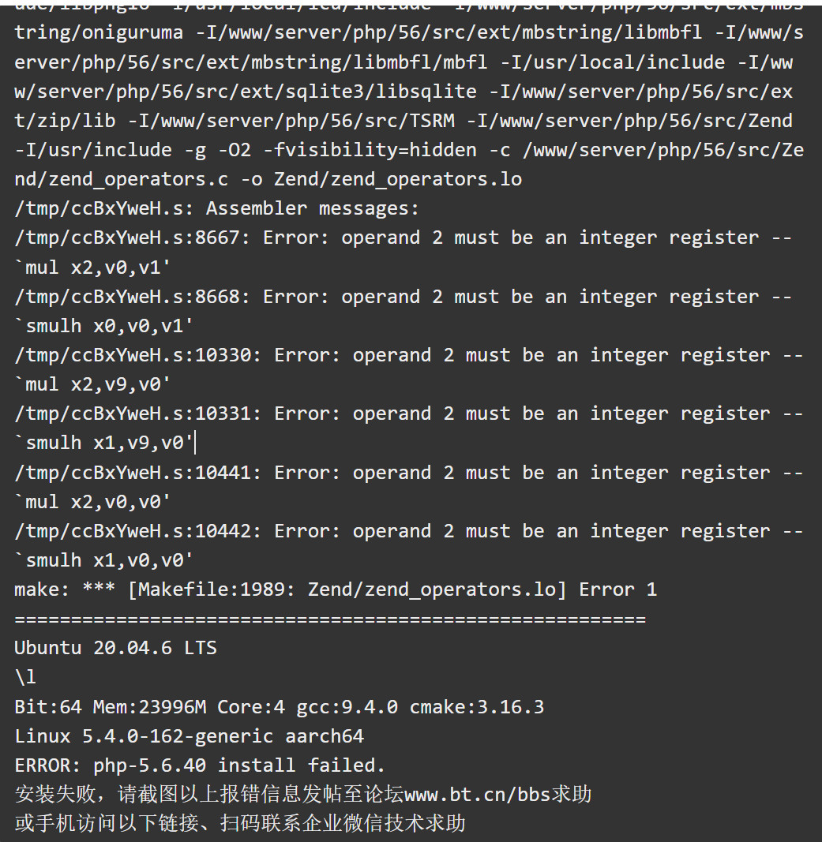Image resolution: width=822 pixels, height=842 pixels.
Task: Click the error line for ccBxYweH.s:10441
Action: pyautogui.click(x=409, y=473)
